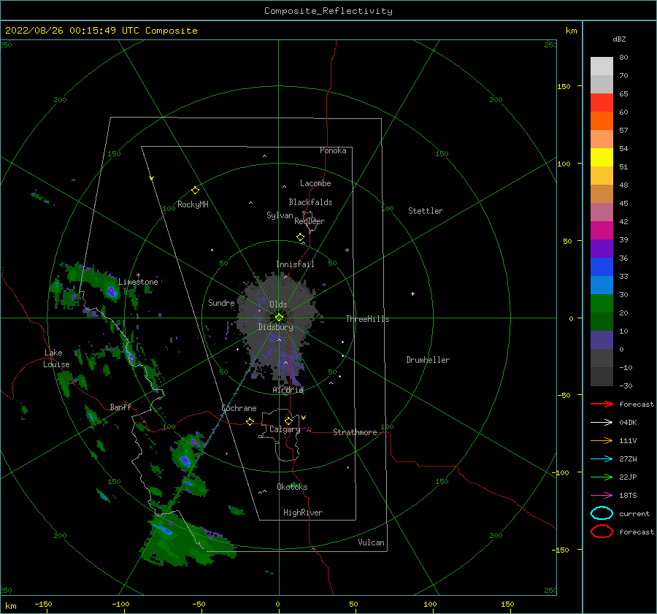Click the storm cell just left of Limestone
The height and width of the screenshot is (614, 657).
[x=111, y=291]
